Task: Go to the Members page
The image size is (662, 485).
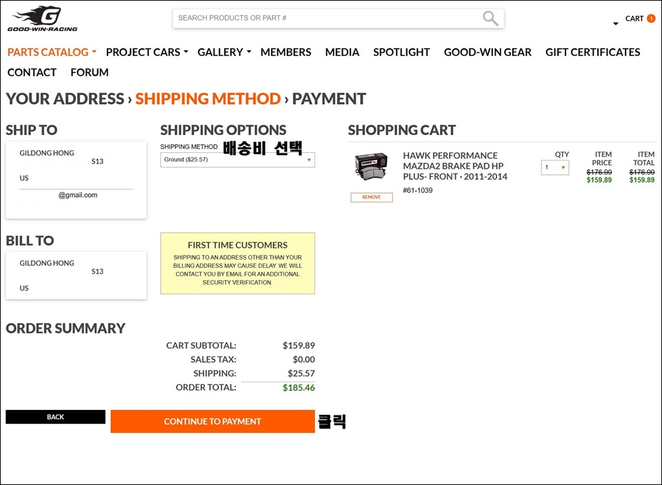Action: pyautogui.click(x=285, y=52)
